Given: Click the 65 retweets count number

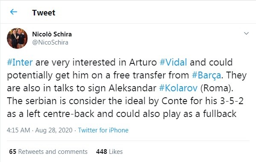Looking at the screenshot, I should [x=12, y=152].
